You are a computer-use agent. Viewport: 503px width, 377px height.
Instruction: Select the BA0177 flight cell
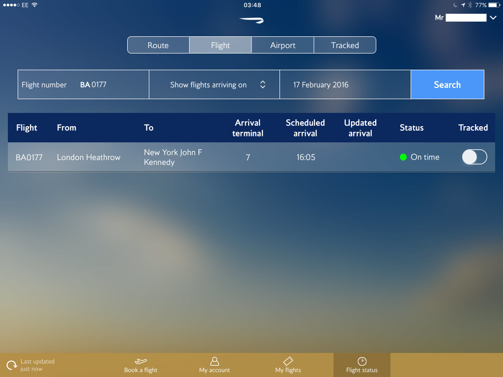(29, 158)
